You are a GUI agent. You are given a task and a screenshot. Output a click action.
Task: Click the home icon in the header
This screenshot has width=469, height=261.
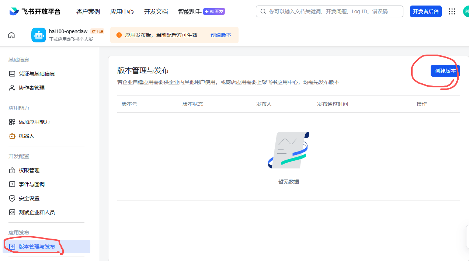(11, 35)
